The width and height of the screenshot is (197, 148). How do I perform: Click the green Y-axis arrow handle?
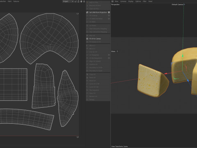pyautogui.click(x=183, y=56)
